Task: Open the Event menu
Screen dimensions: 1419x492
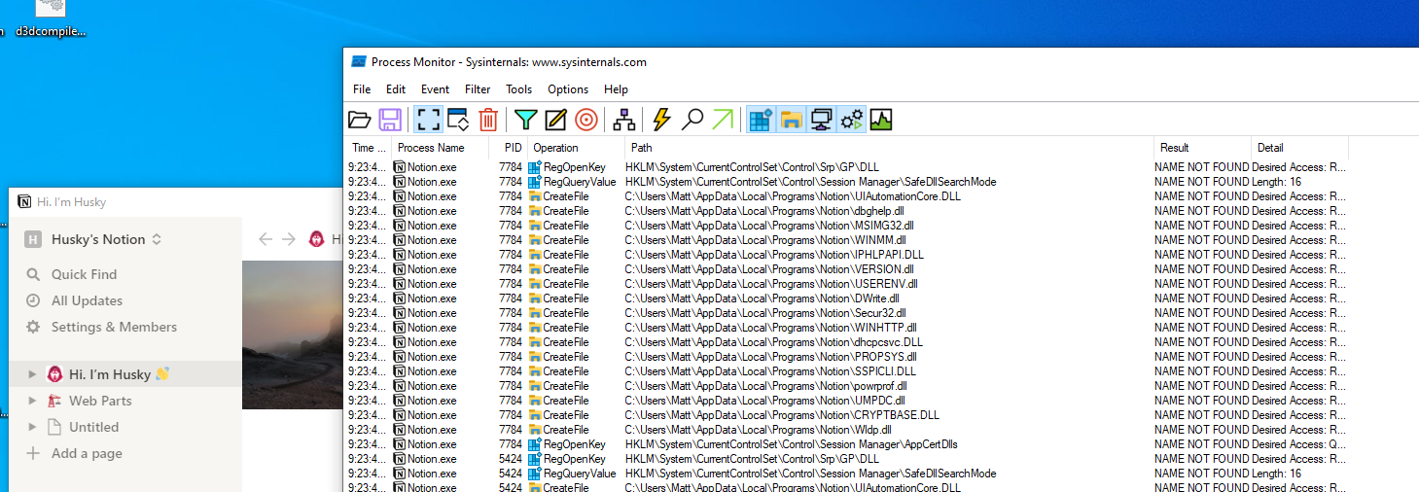Action: click(435, 88)
